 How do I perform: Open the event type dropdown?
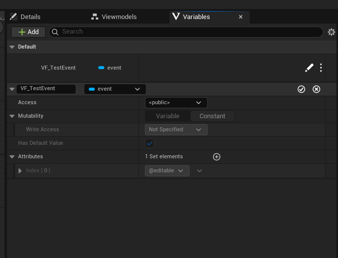[x=115, y=89]
